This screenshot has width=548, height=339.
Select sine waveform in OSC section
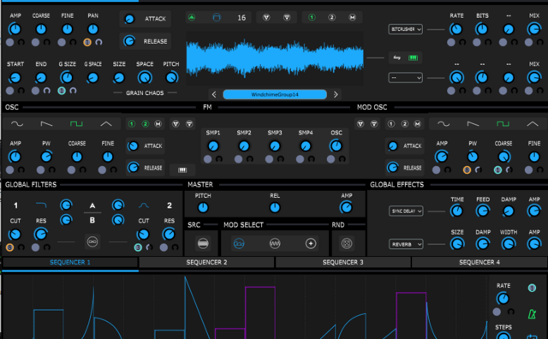17,124
